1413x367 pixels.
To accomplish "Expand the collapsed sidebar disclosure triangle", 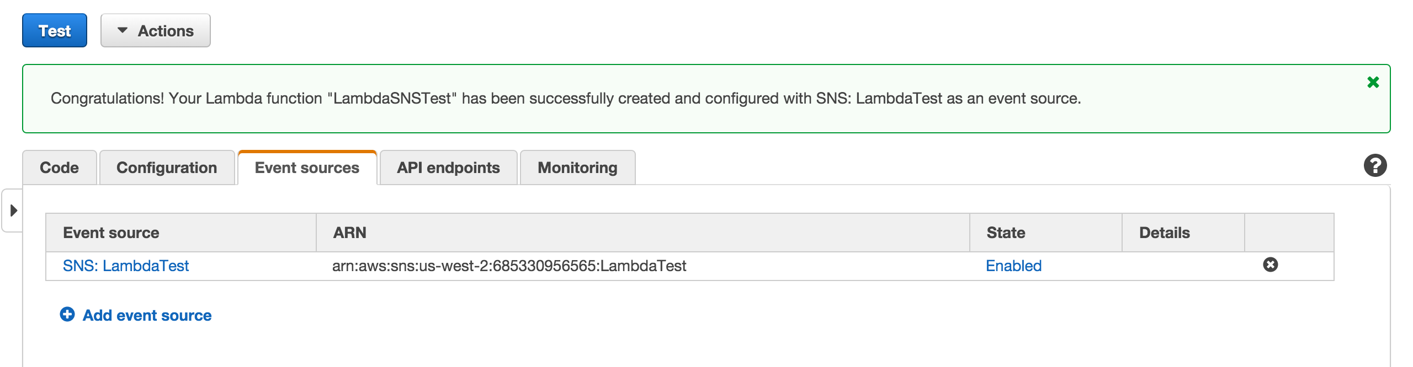I will [14, 211].
